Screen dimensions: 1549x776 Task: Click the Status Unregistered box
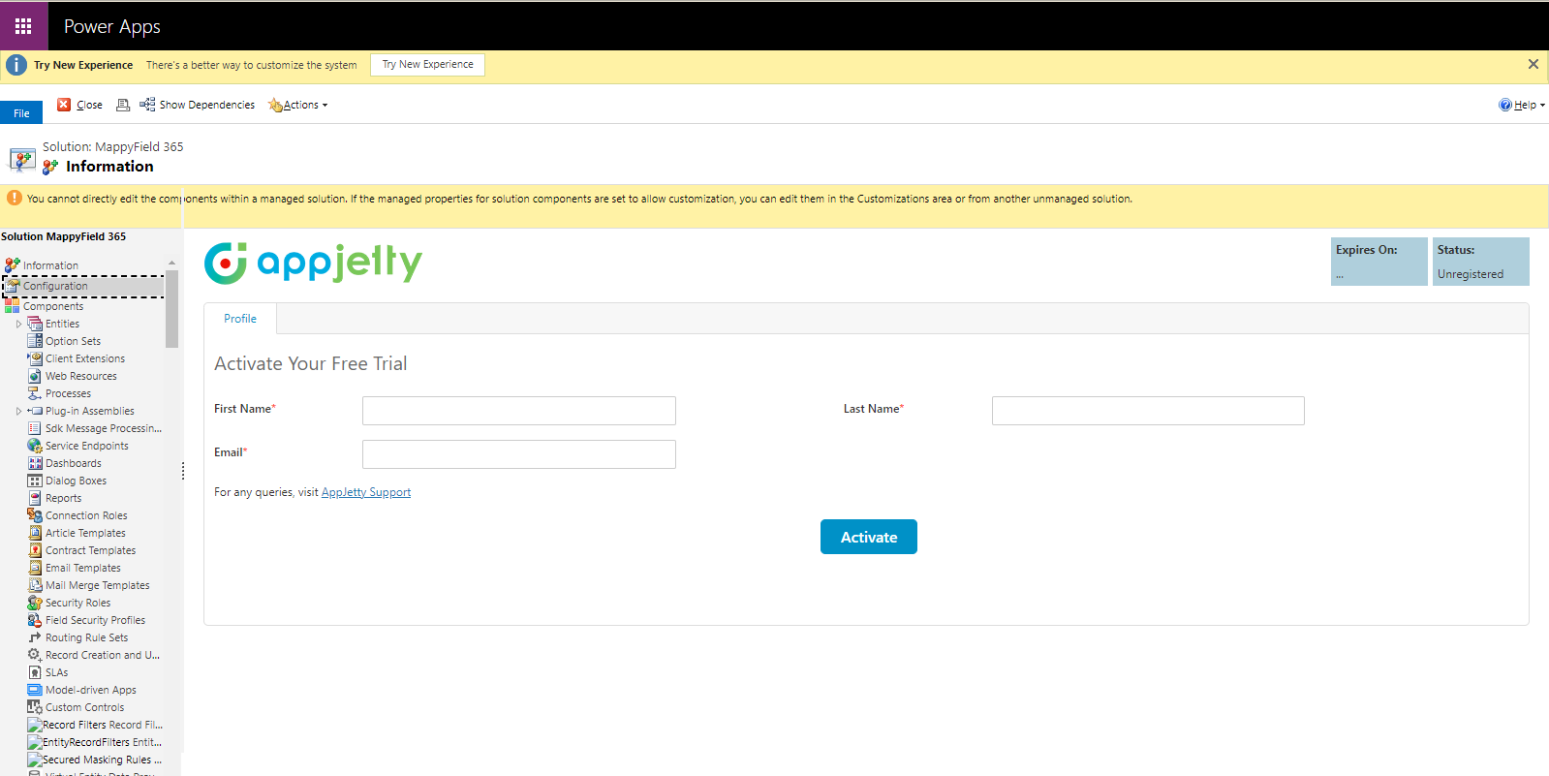pyautogui.click(x=1481, y=262)
